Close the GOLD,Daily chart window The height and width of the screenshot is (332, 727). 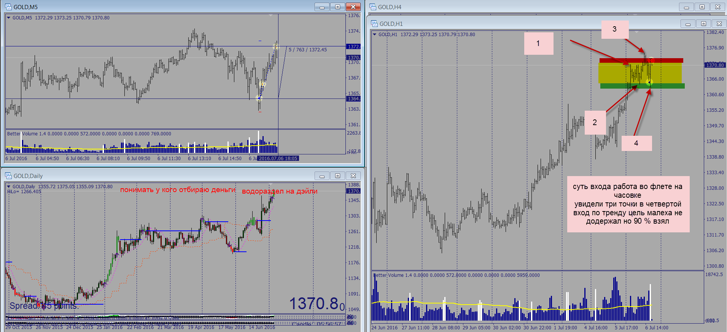tap(353, 176)
